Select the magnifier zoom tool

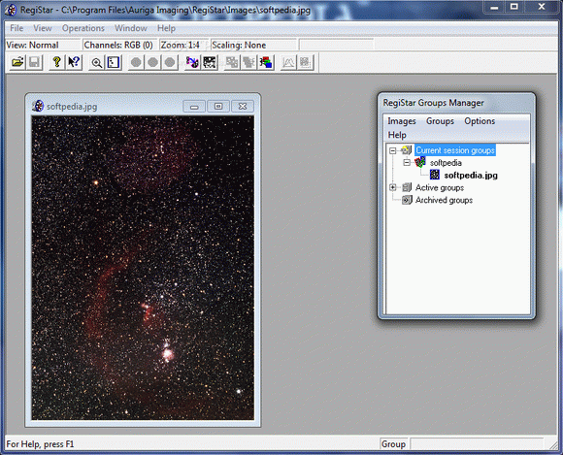(96, 62)
